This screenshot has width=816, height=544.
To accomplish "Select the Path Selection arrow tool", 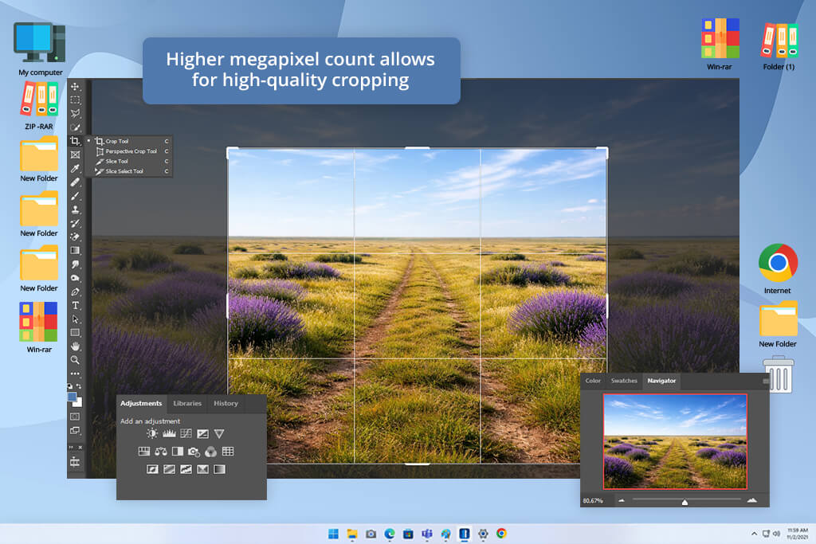I will [x=75, y=319].
